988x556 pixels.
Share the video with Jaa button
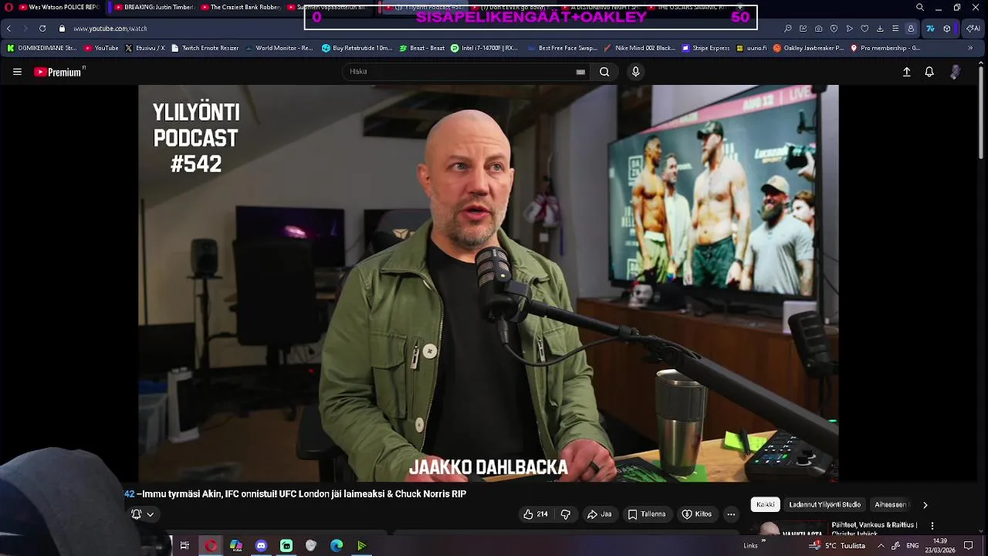point(599,514)
